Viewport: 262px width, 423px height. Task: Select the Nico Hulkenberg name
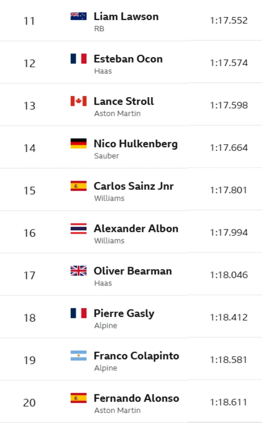point(136,144)
